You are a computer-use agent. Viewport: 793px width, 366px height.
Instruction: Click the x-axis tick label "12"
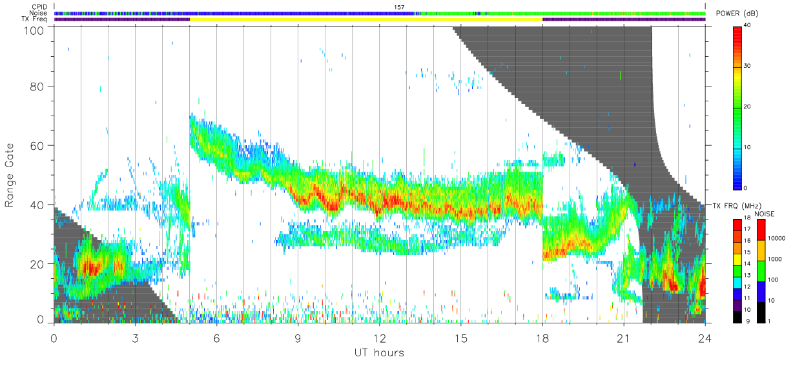click(380, 338)
